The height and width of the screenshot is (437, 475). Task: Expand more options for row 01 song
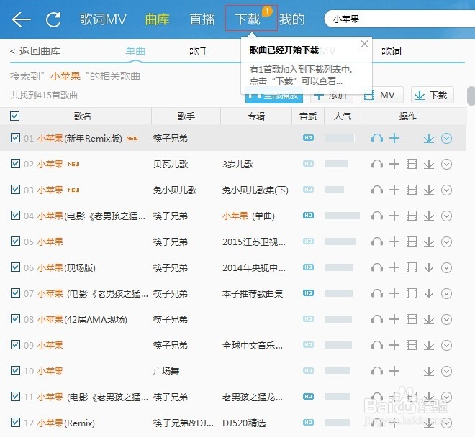pos(446,138)
